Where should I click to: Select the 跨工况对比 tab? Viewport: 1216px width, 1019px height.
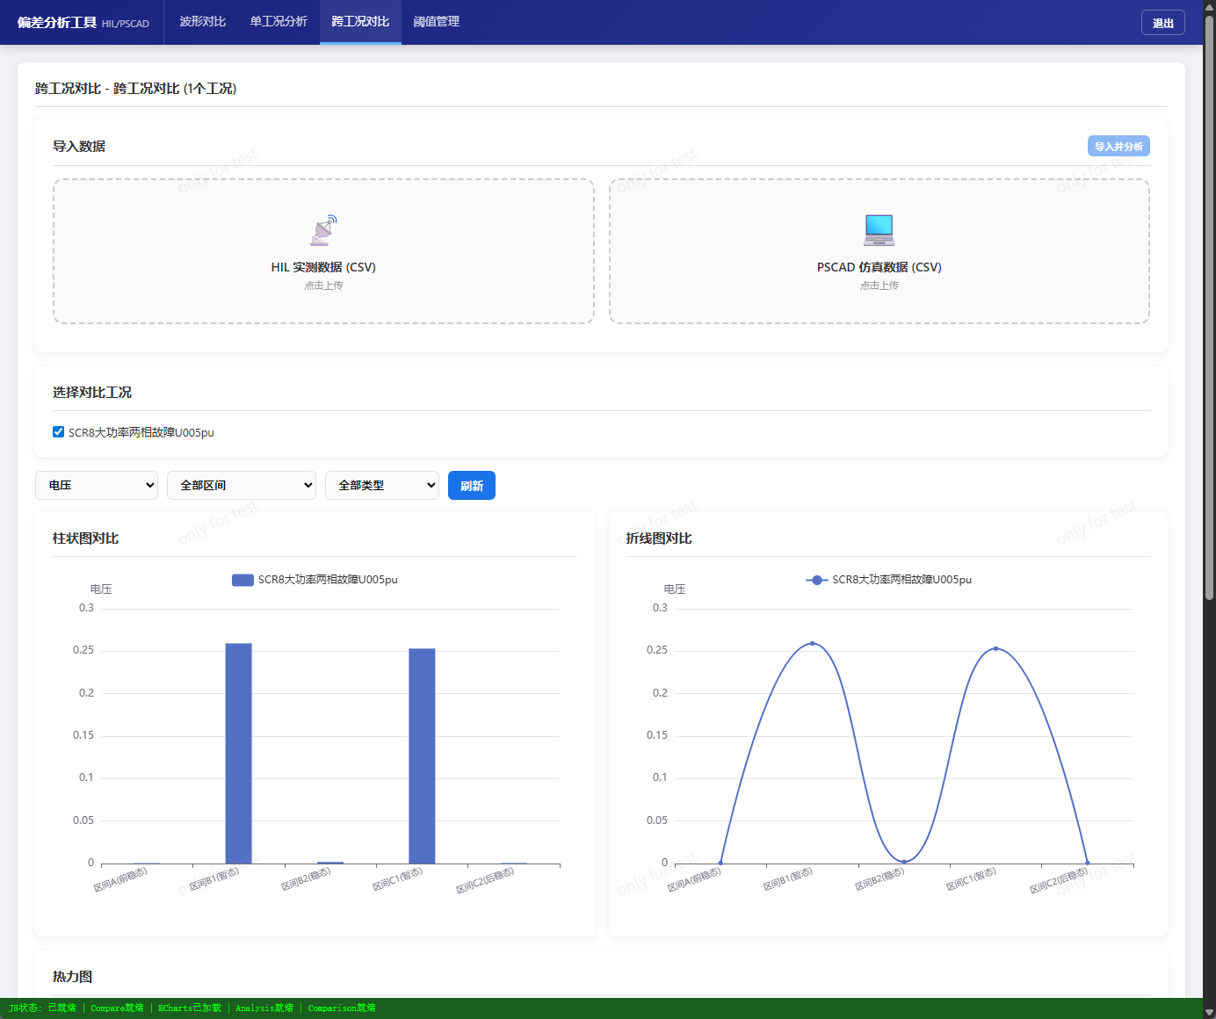[360, 21]
